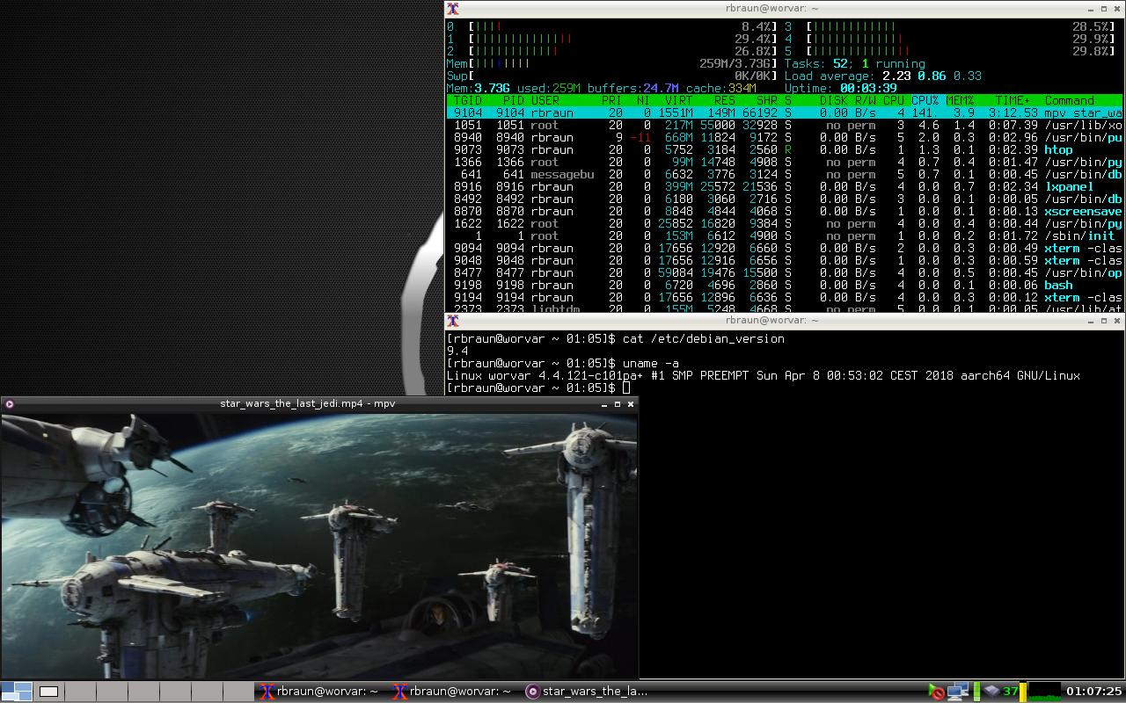The width and height of the screenshot is (1126, 703).
Task: Sort htop by the MEM% column header
Action: click(x=961, y=100)
